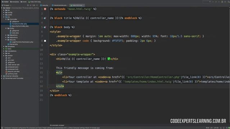Expand the templates folder in tree

(x=4, y=47)
